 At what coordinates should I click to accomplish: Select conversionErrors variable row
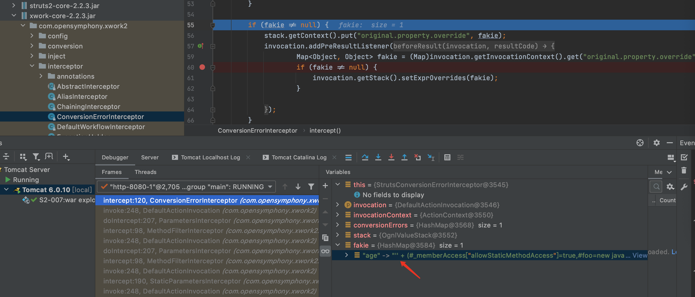coord(489,225)
